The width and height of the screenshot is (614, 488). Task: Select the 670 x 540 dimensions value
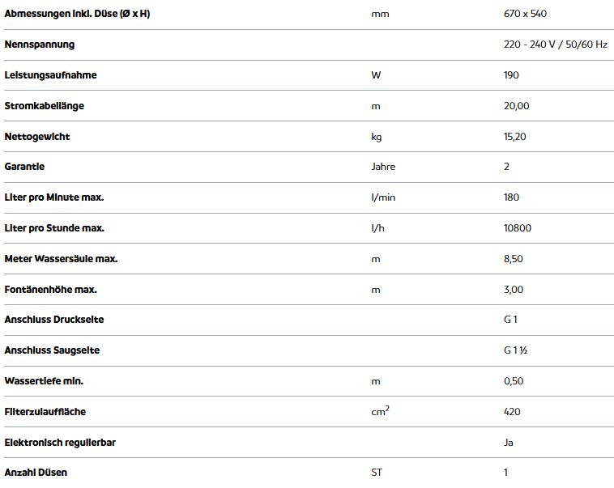[x=525, y=14]
